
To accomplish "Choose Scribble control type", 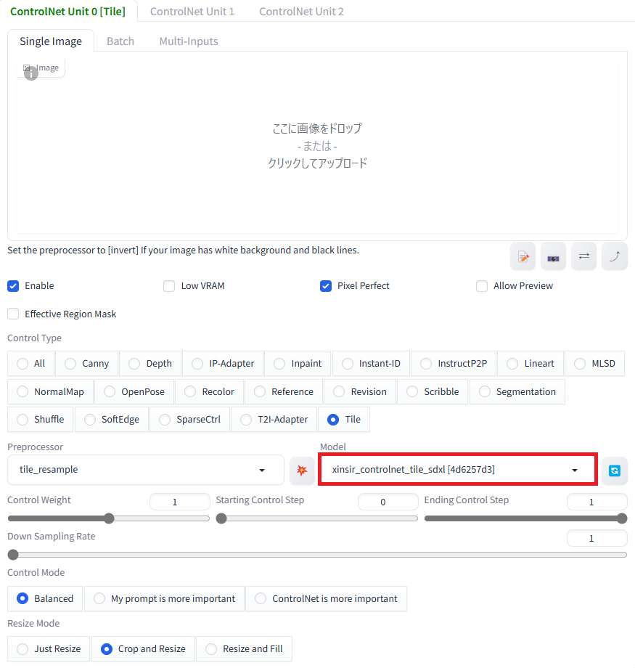I will [x=433, y=391].
